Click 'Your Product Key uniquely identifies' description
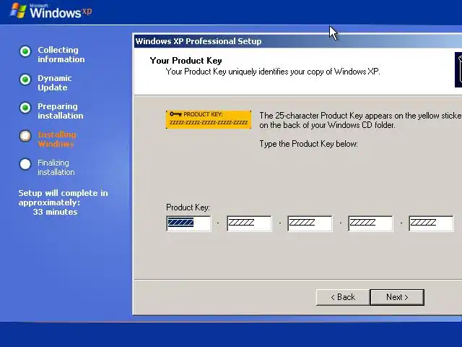This screenshot has height=347, width=462. click(273, 72)
